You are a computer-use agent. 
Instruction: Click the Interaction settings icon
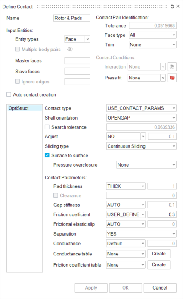[x=172, y=67]
